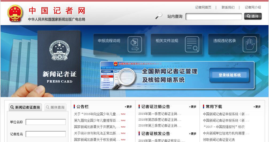The height and width of the screenshot is (142, 269).
Task: Click the 登录核验系统 button
Action: tap(229, 75)
